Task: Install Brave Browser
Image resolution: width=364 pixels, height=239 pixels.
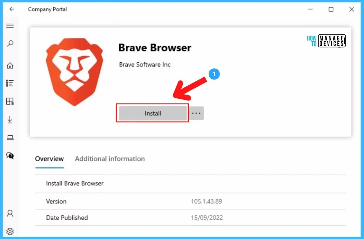Action: pyautogui.click(x=153, y=113)
